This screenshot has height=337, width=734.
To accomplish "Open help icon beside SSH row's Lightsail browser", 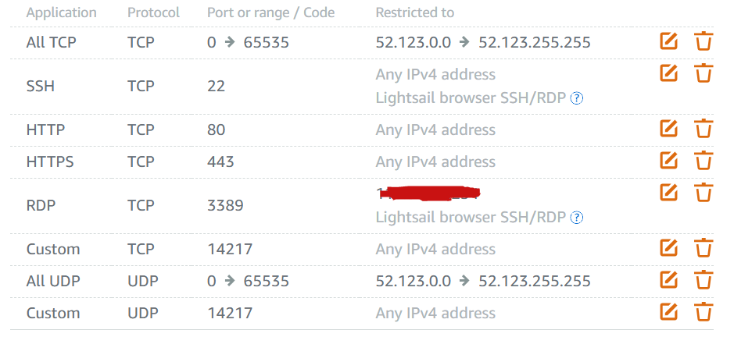I will tap(578, 98).
